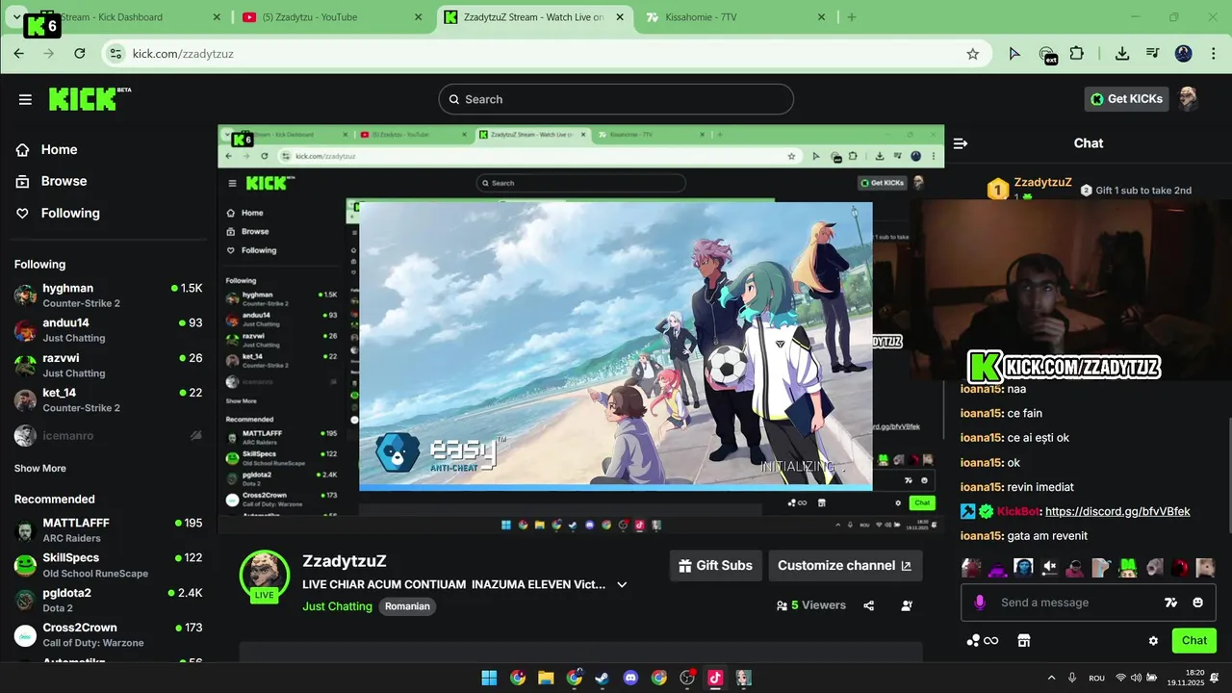1232x693 pixels.
Task: Open chat settings gear
Action: 1153,641
